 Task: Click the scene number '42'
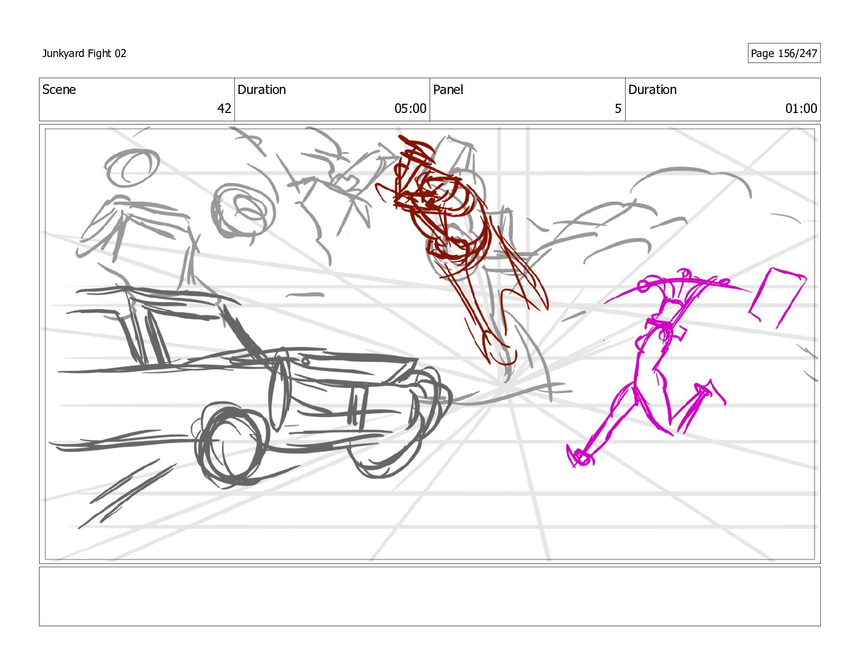point(224,109)
